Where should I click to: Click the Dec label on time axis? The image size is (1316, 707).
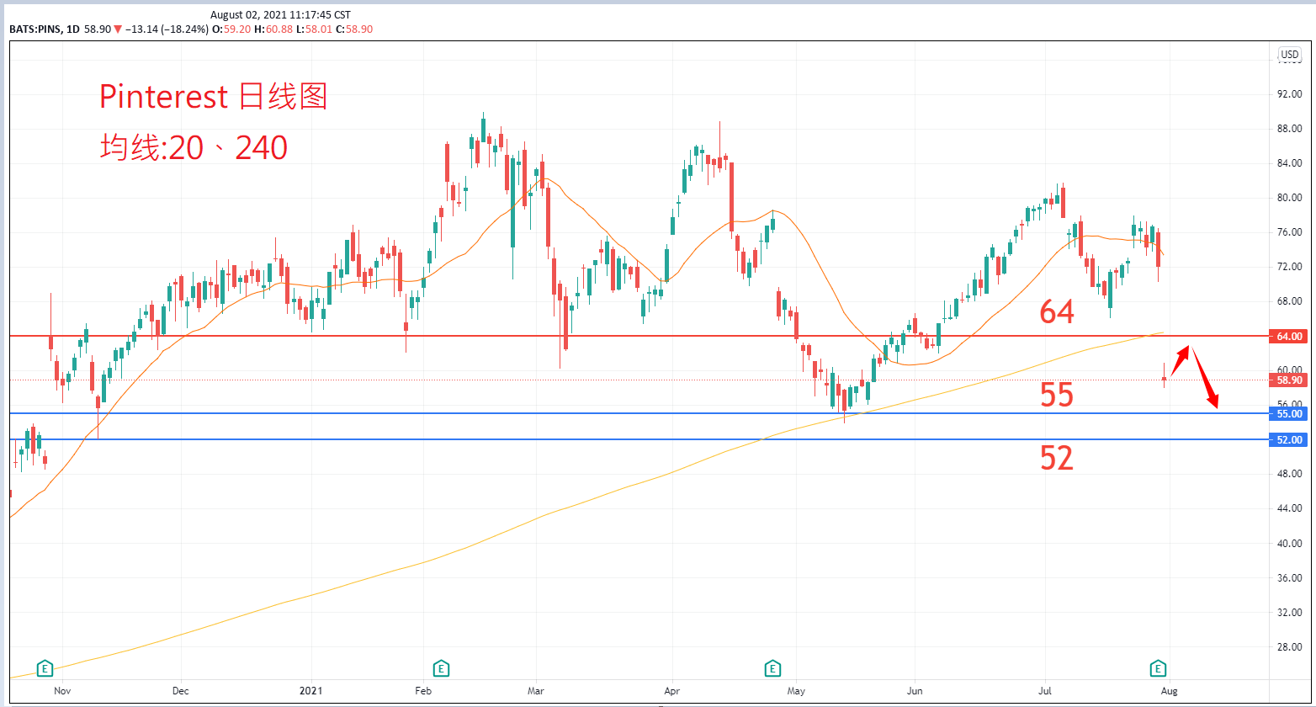point(181,690)
